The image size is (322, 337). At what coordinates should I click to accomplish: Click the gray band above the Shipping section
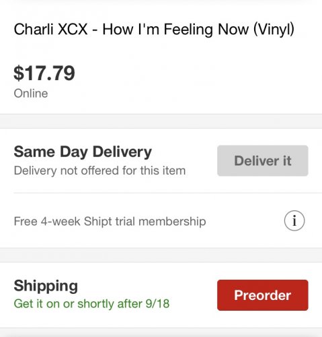[x=161, y=255]
